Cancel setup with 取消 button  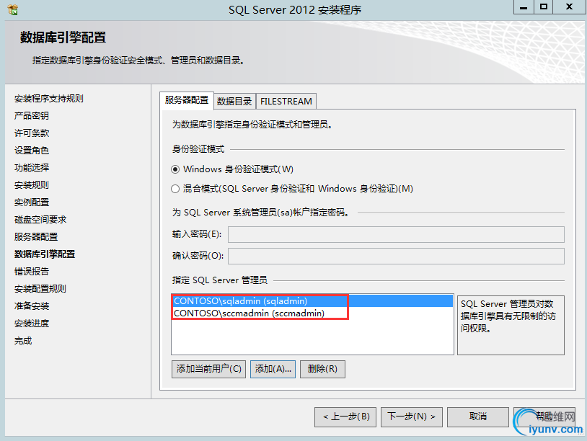click(478, 416)
